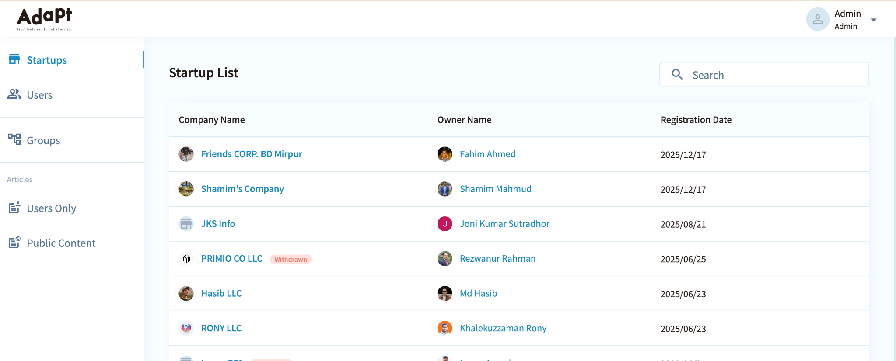Screen dimensions: 896x361
Task: Click the AdaPt logo
Action: point(45,19)
